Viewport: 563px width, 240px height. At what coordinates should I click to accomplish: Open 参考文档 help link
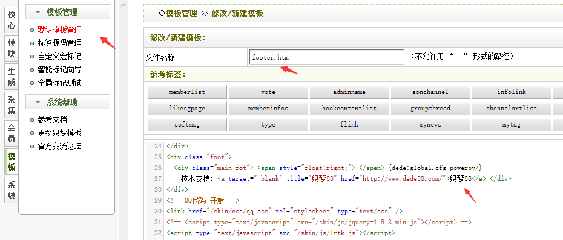pos(53,120)
